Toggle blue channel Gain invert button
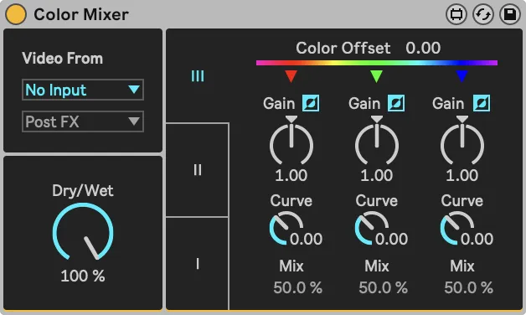The image size is (526, 315). [482, 103]
